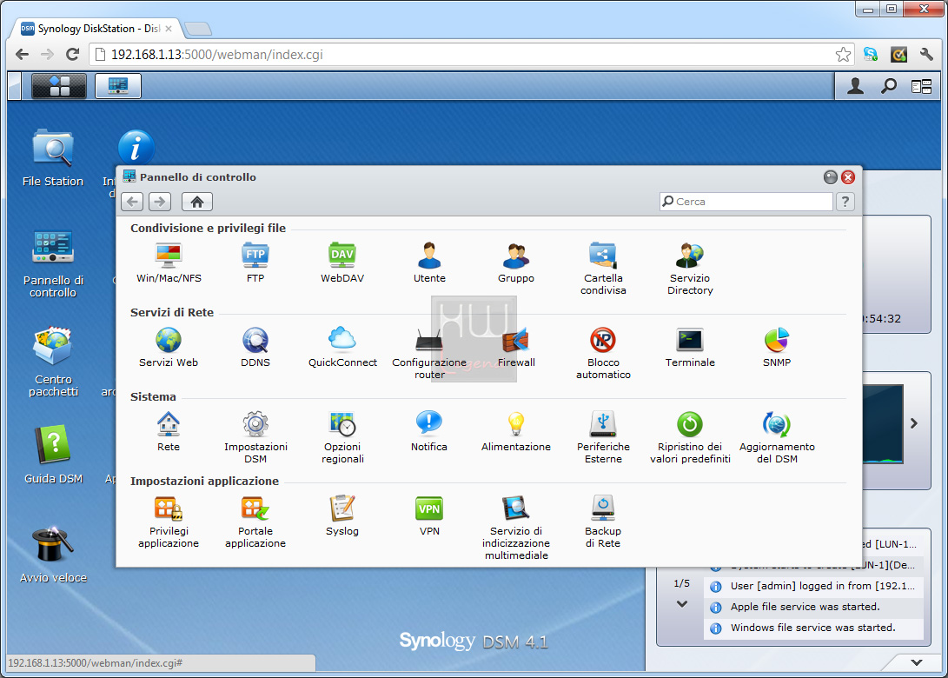Open the browser wrench menu
Screen dimensions: 948x678
point(925,55)
